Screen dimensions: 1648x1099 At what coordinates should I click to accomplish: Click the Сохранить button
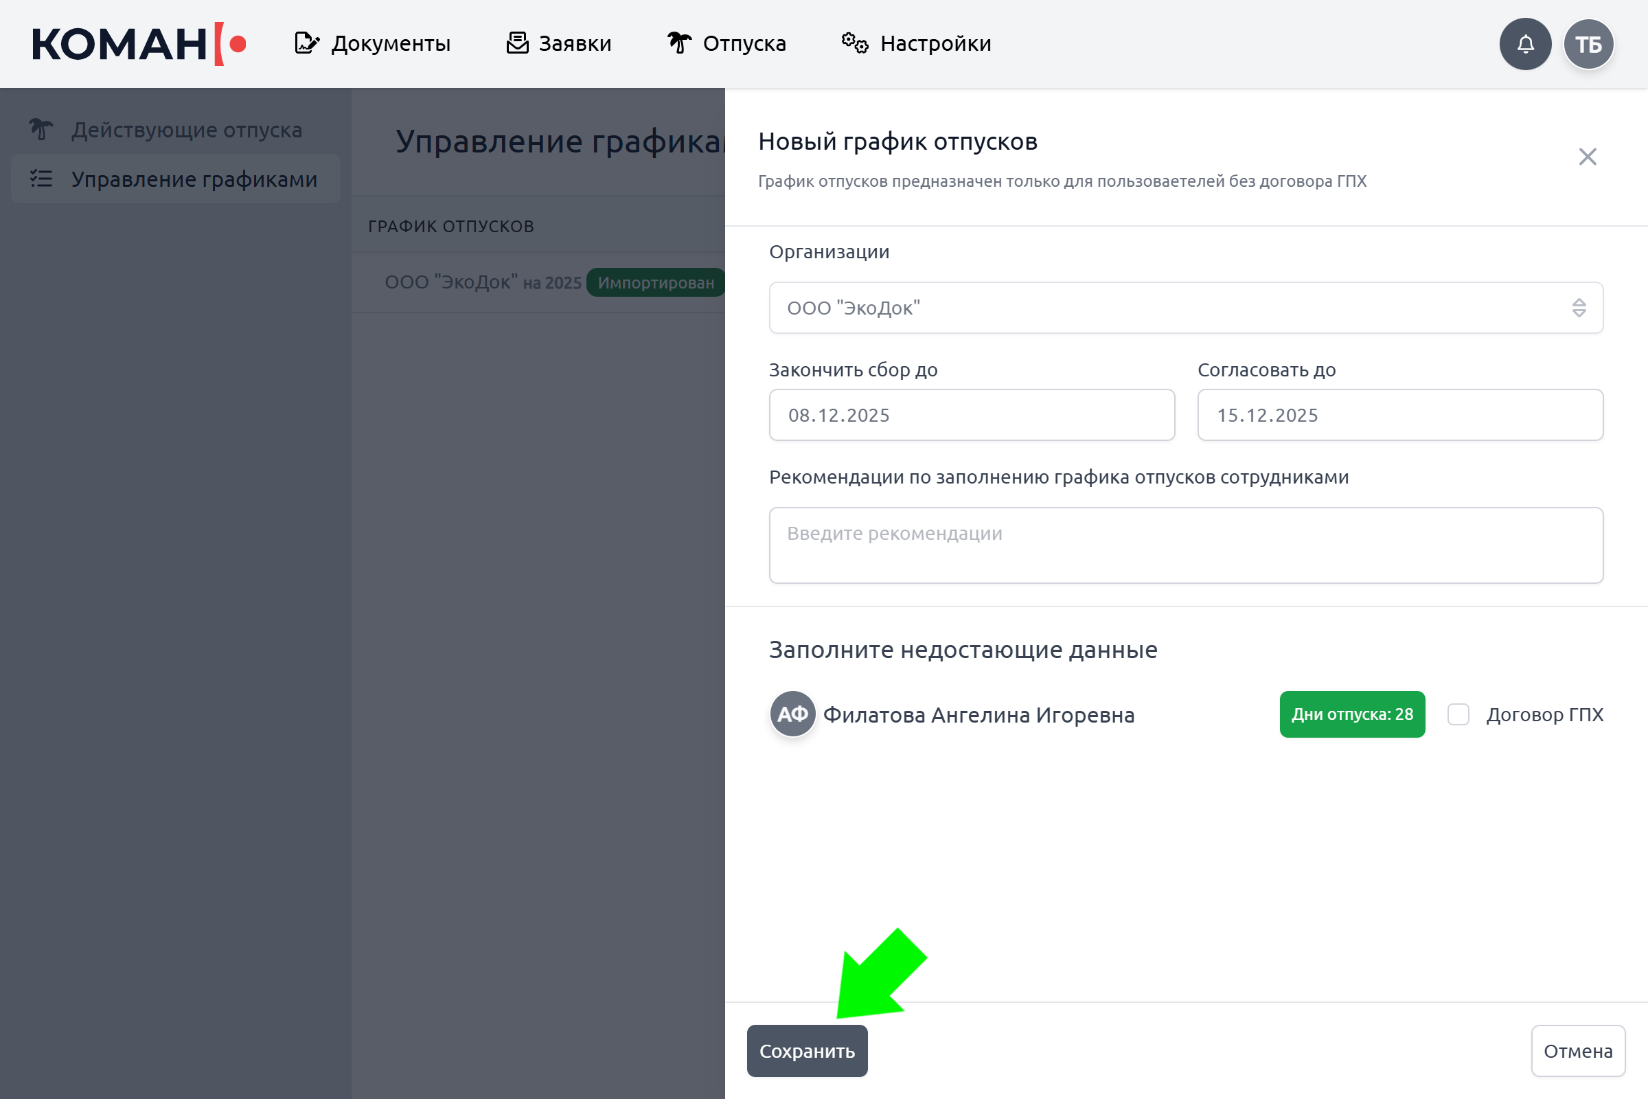pyautogui.click(x=808, y=1051)
